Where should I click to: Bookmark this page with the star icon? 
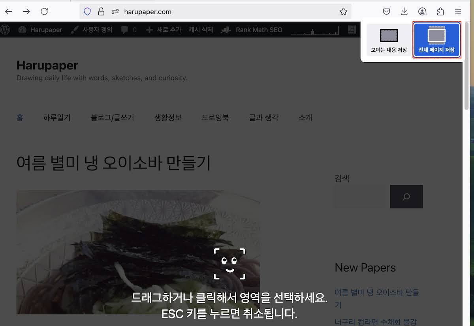coord(343,11)
